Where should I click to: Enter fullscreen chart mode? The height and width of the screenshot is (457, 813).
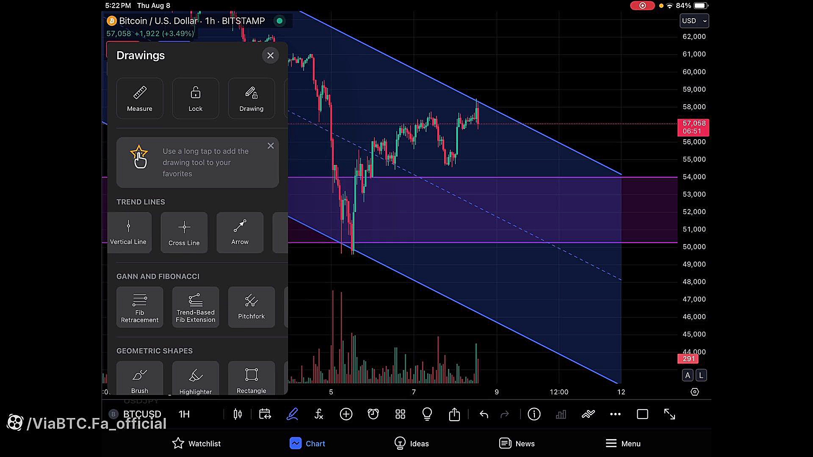[669, 414]
